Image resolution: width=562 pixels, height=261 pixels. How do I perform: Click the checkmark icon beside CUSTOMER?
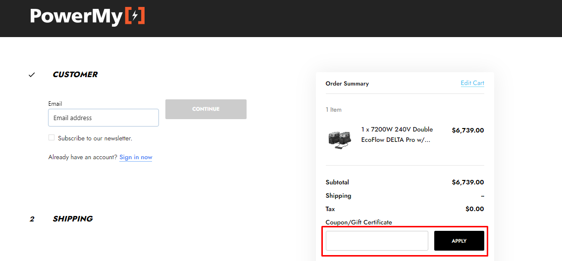point(32,75)
